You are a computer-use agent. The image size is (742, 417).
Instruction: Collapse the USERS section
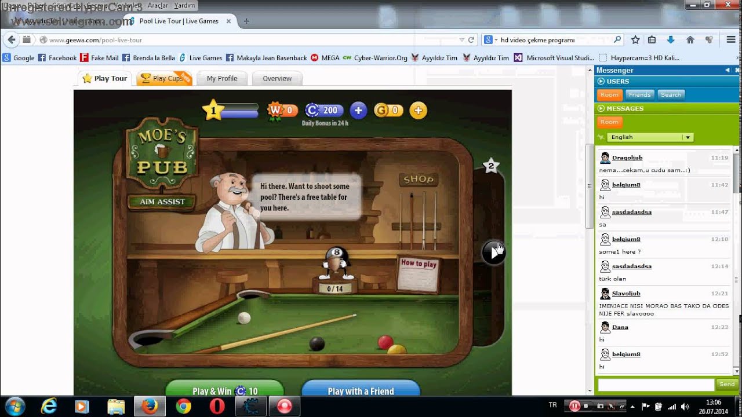601,81
